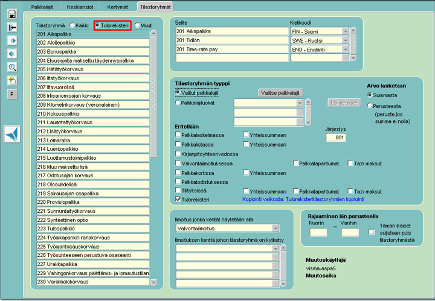This screenshot has height=301, width=435.
Task: Select row 205 Hätätyökorvaus
Action: (93, 69)
